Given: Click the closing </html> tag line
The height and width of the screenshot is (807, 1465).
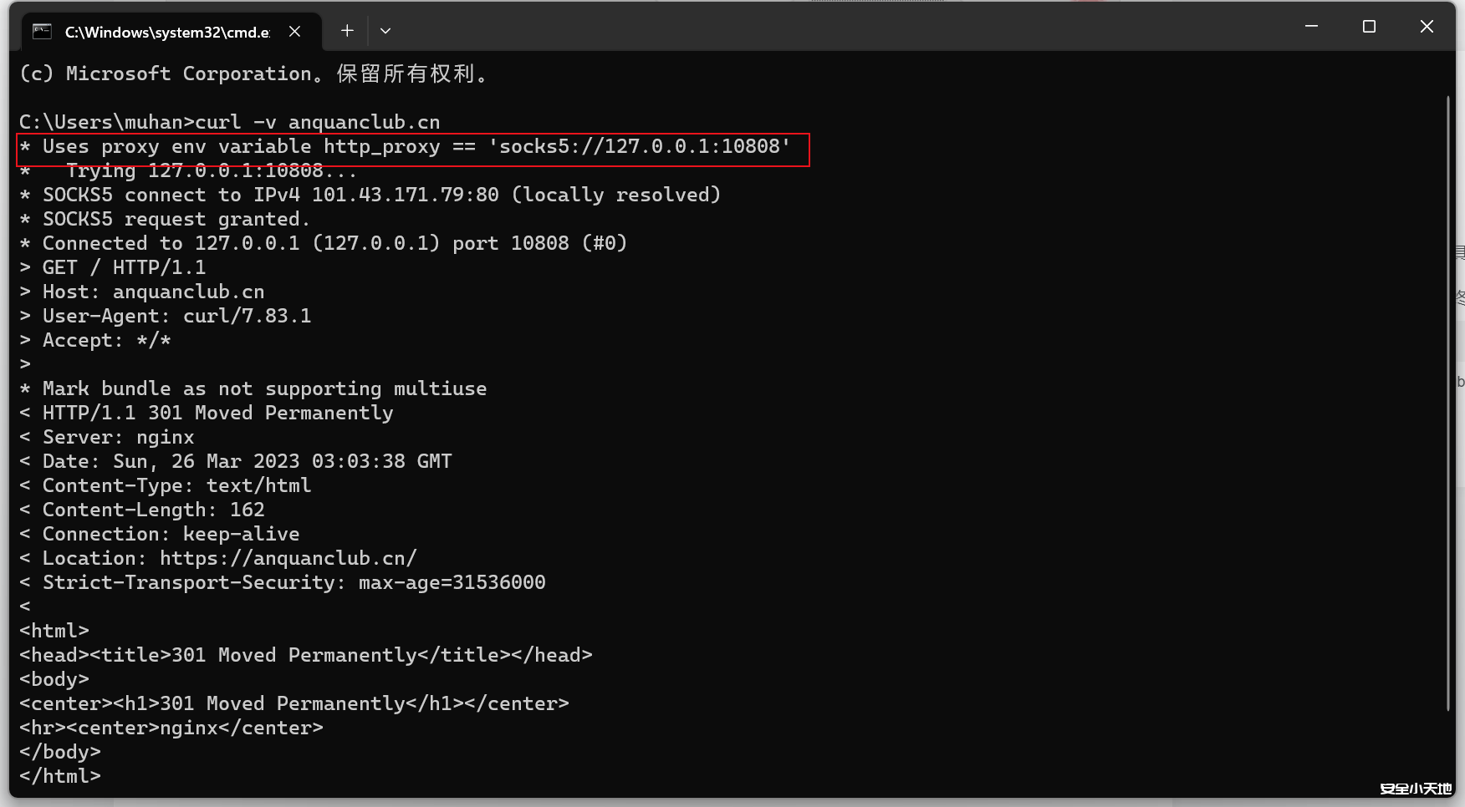Looking at the screenshot, I should [x=60, y=776].
